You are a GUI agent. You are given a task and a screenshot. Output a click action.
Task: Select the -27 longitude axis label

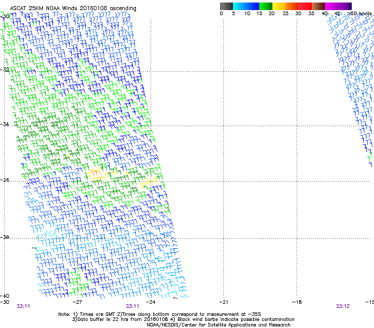(77, 302)
